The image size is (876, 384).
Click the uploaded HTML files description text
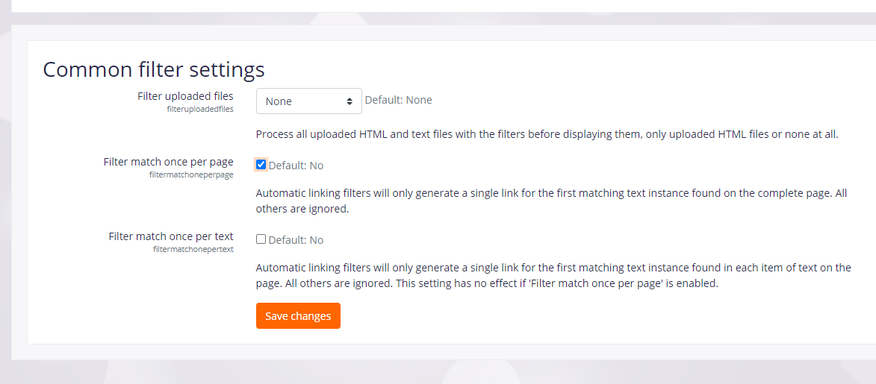pyautogui.click(x=547, y=134)
